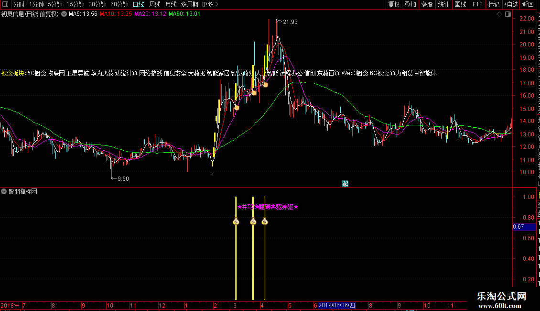Click the 10.00 price axis label
This screenshot has width=540, height=311.
tap(527, 172)
